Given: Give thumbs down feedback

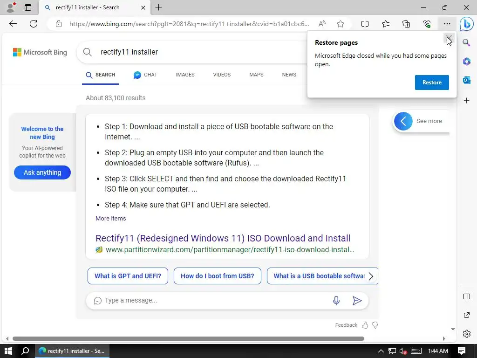Looking at the screenshot, I should coord(375,325).
